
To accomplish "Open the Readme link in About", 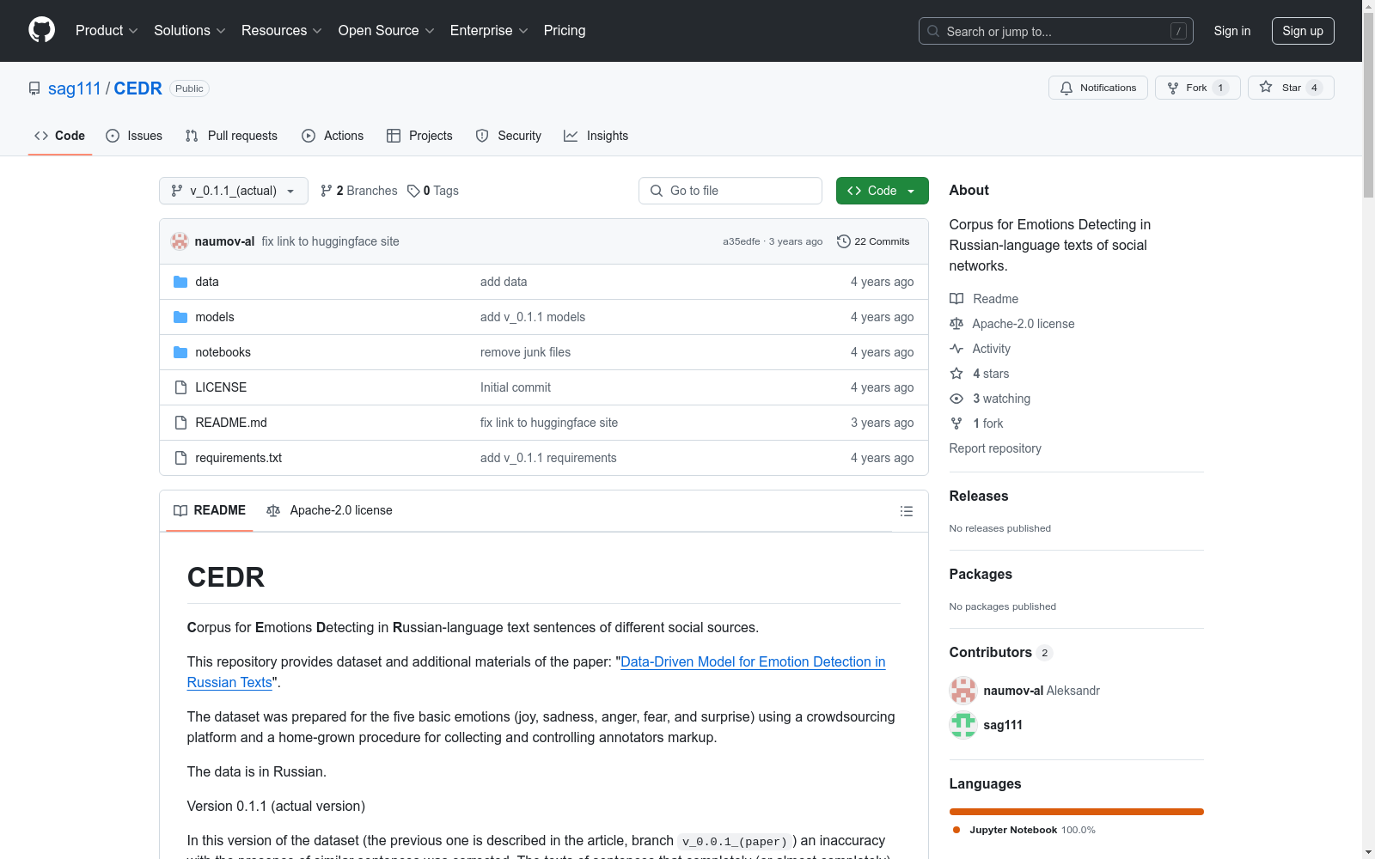I will pyautogui.click(x=984, y=299).
